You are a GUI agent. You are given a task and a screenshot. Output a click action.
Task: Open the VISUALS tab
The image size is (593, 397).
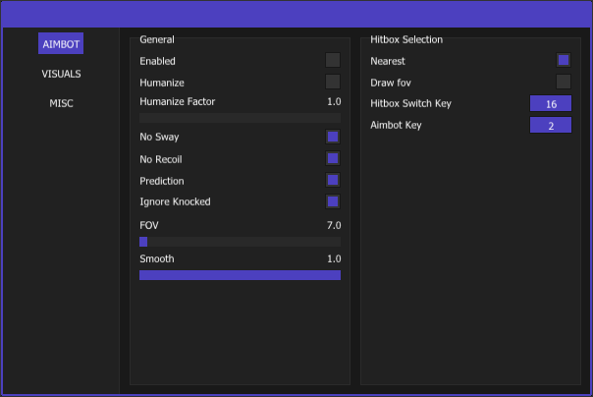[61, 74]
